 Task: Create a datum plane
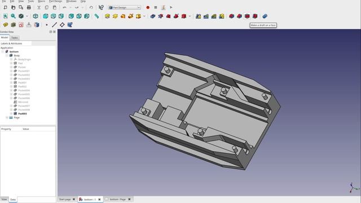coord(62,25)
